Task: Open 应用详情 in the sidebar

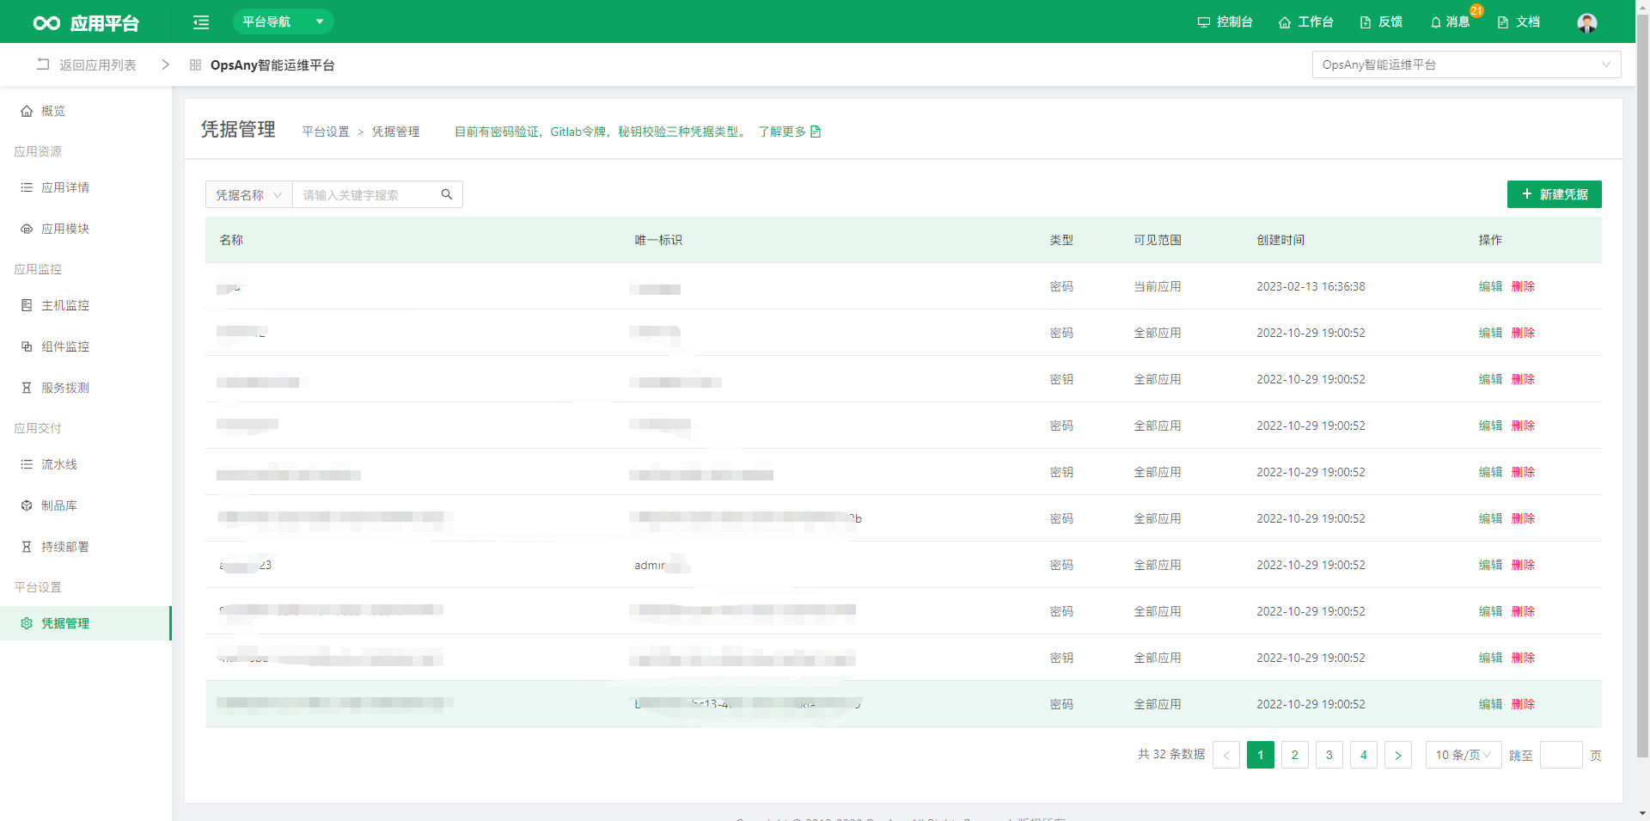Action: [86, 187]
